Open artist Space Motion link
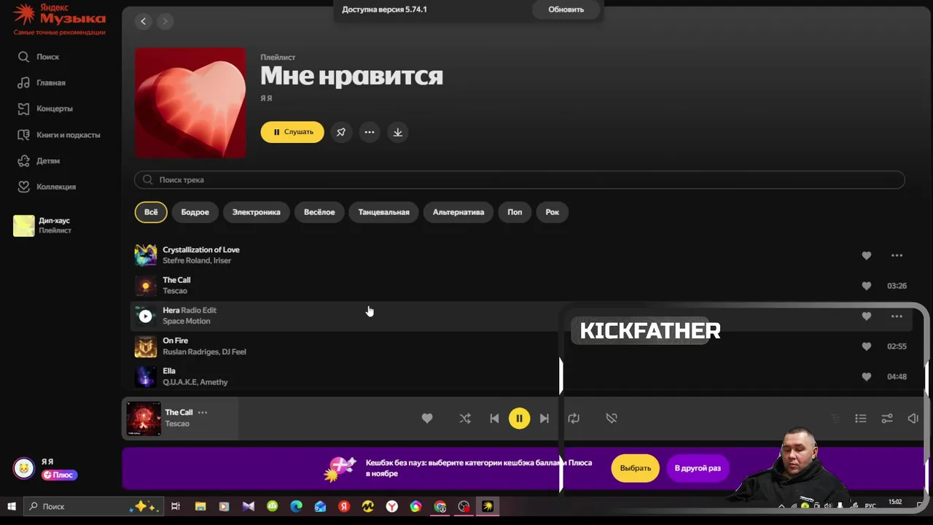This screenshot has height=525, width=933. point(187,321)
